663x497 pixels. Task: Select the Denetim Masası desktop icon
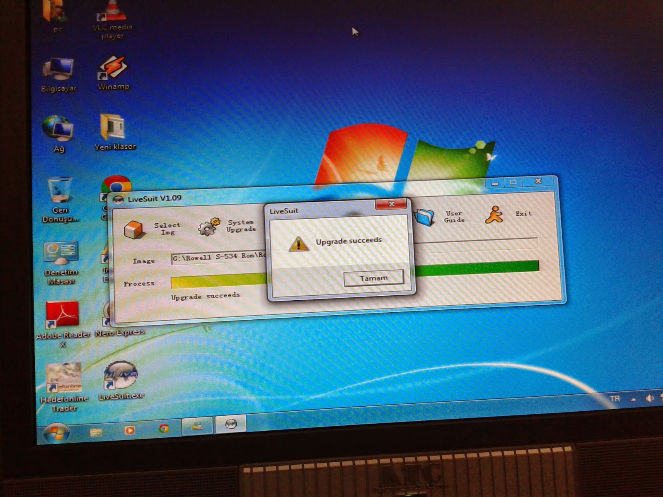[x=60, y=263]
